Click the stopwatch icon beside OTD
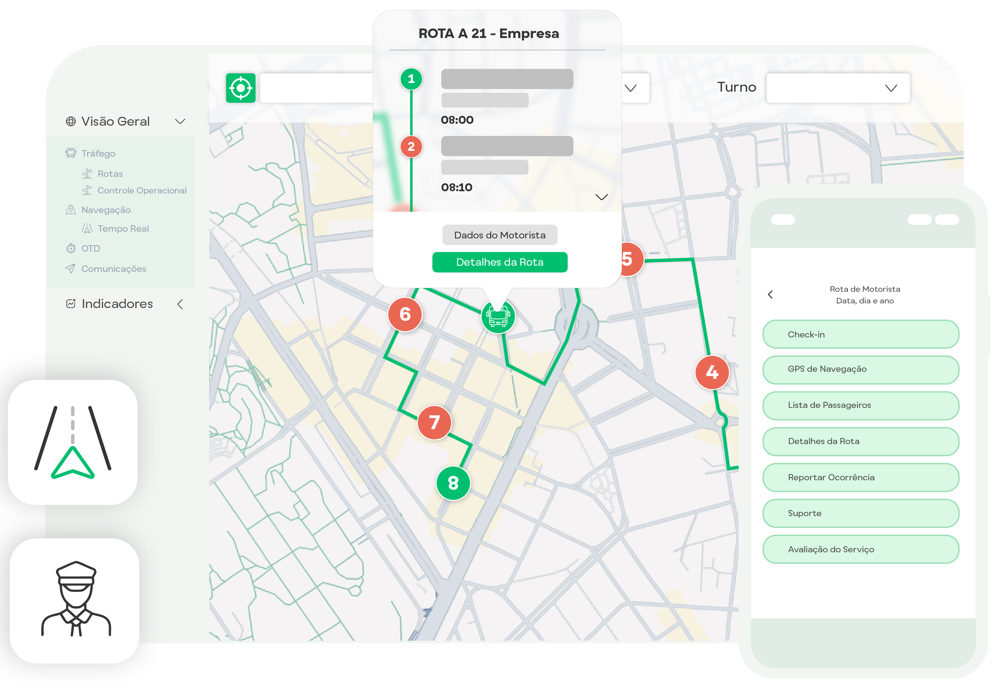This screenshot has width=999, height=689. (71, 248)
